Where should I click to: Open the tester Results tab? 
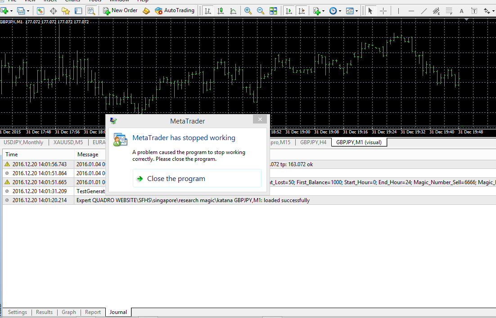44,312
